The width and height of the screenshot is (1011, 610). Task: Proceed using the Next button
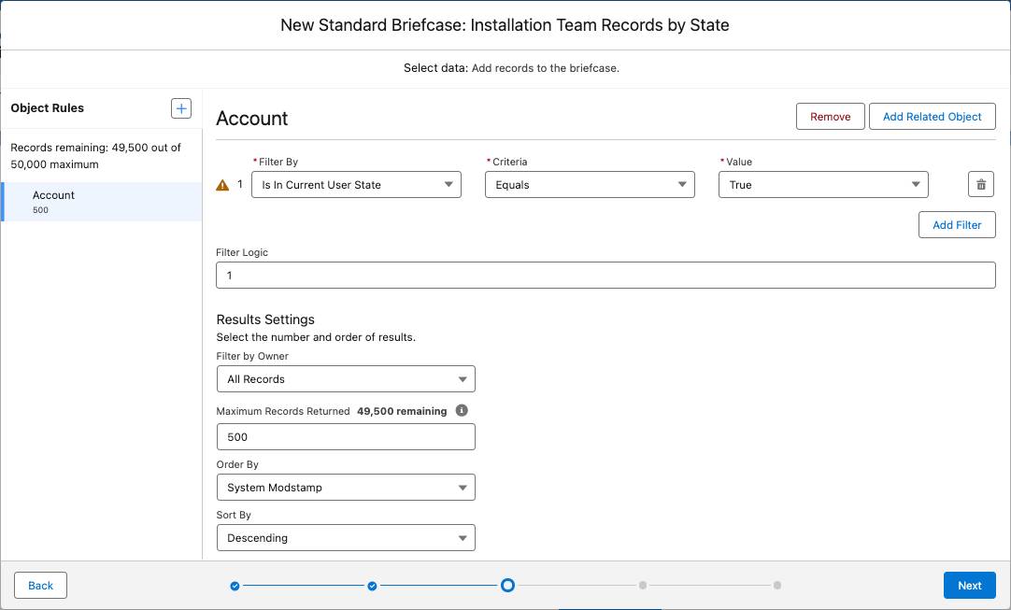(x=969, y=585)
